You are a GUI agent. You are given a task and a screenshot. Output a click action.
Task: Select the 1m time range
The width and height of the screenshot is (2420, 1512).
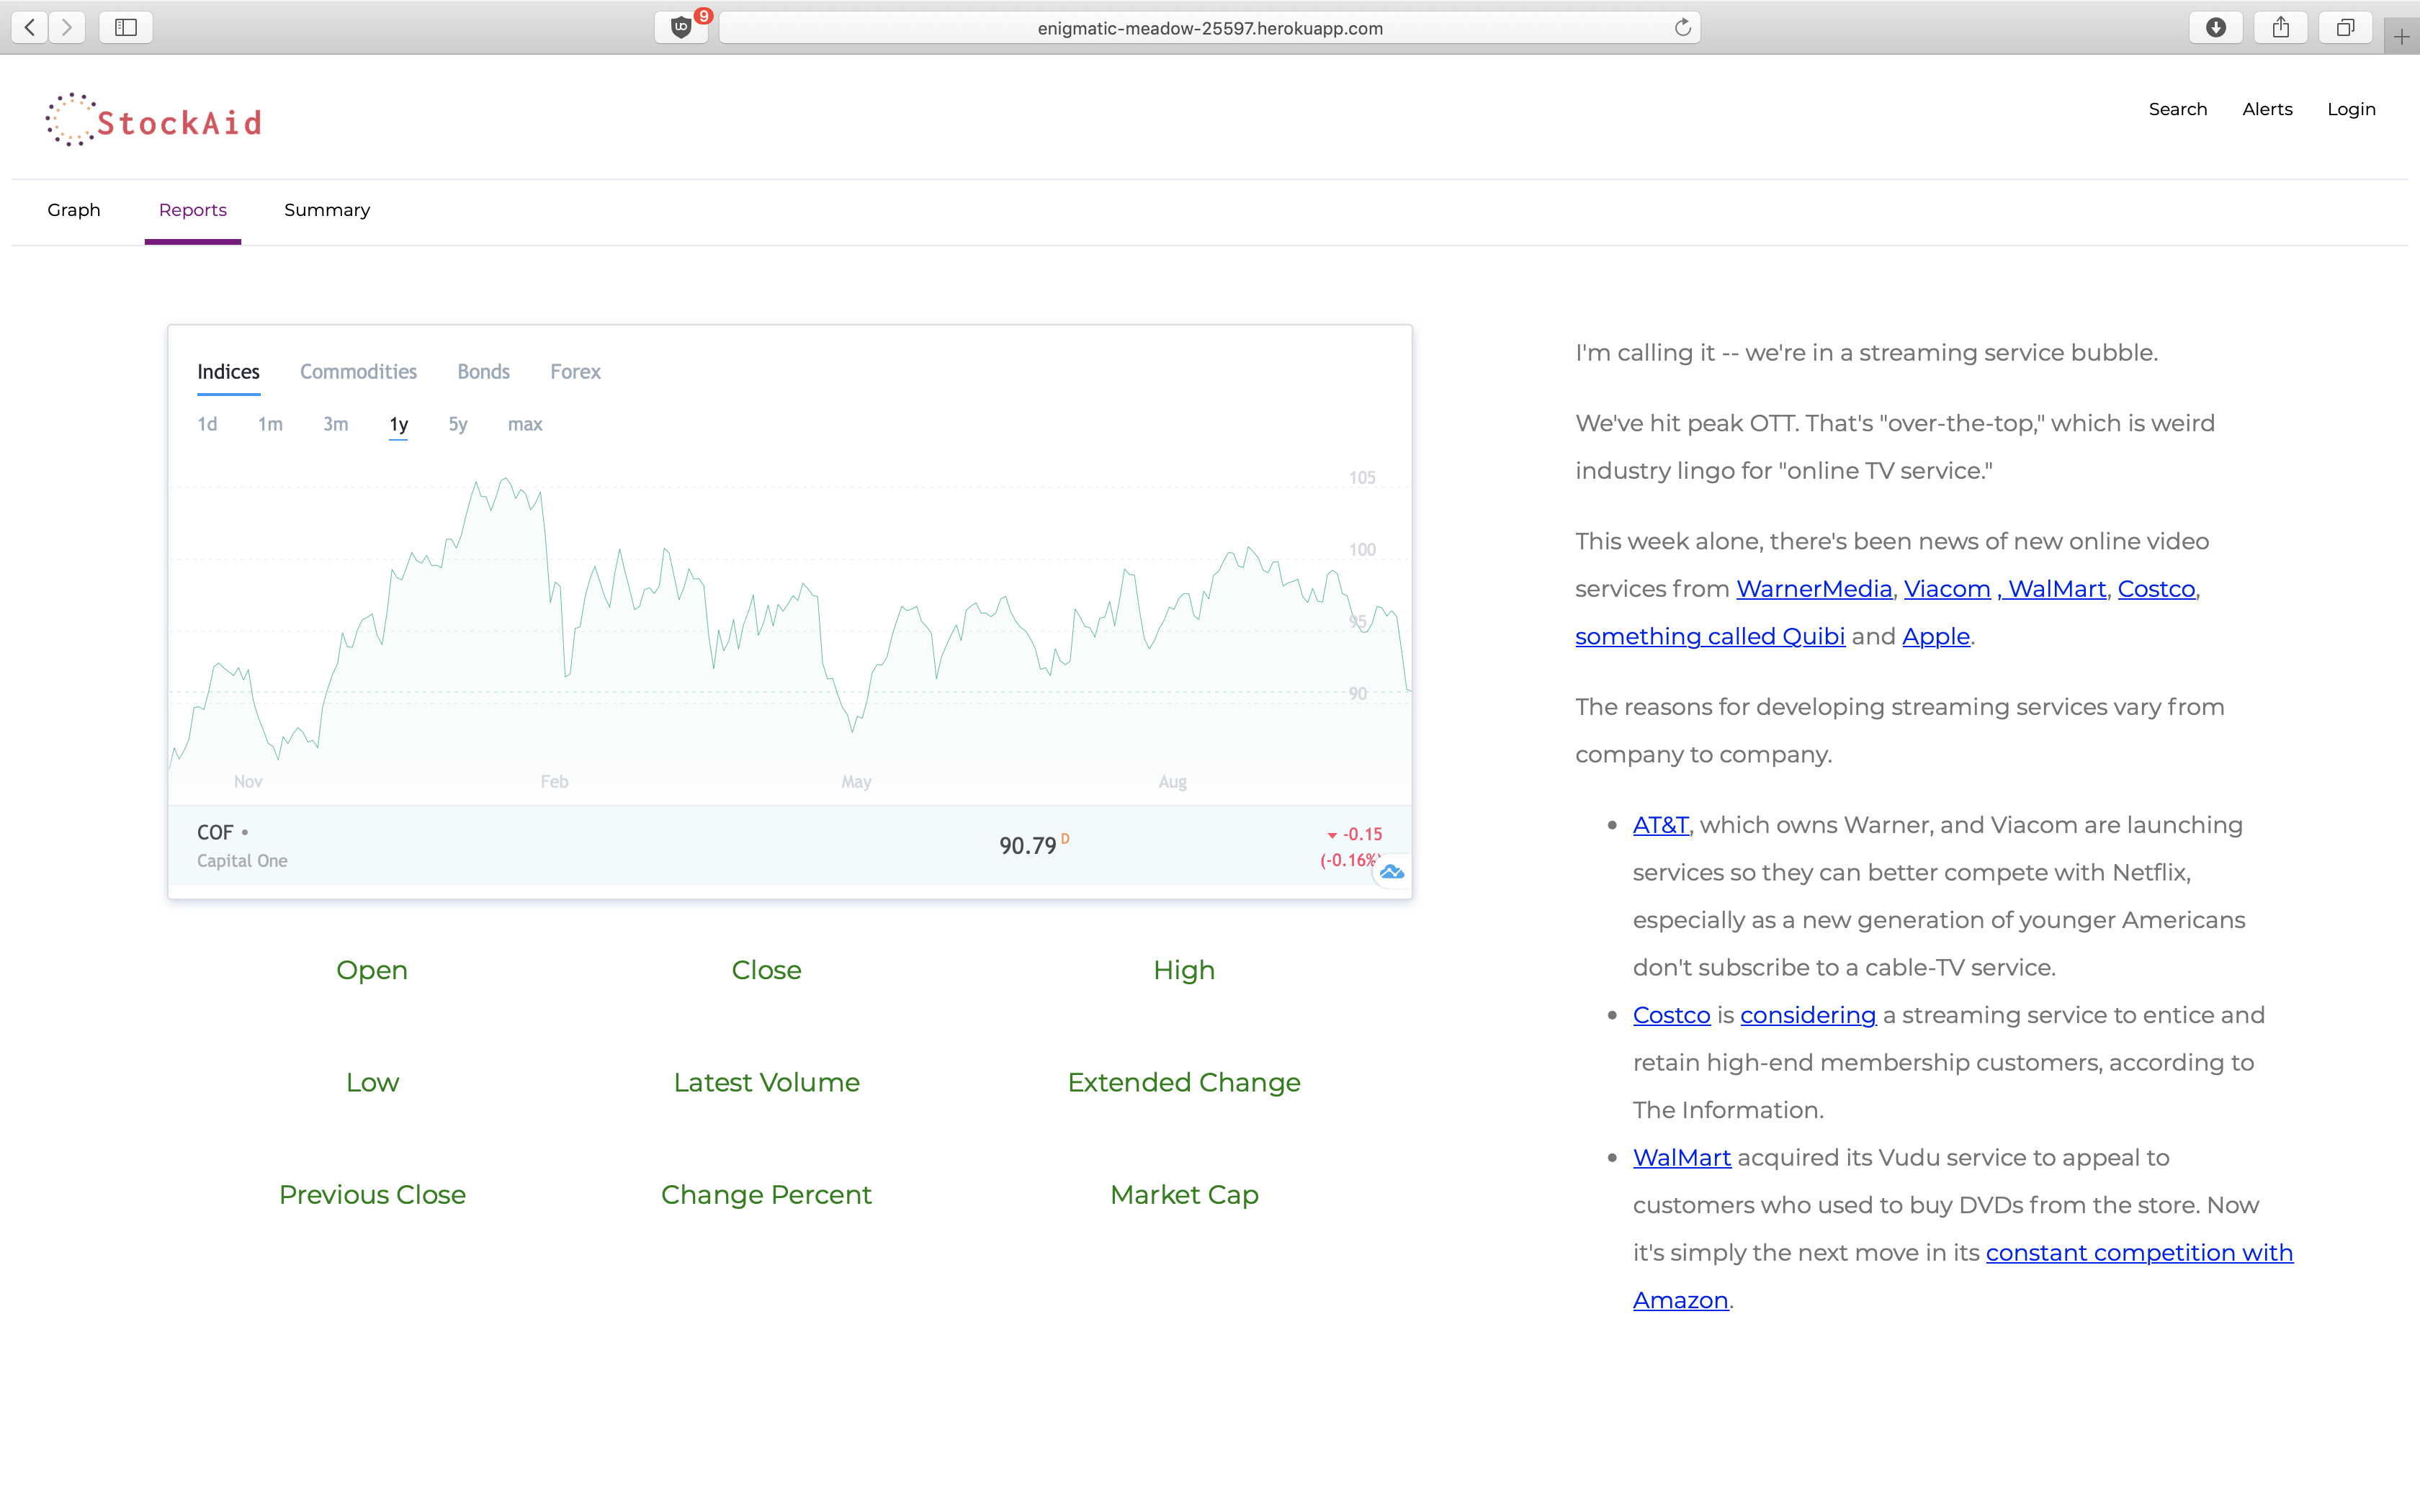click(x=270, y=424)
